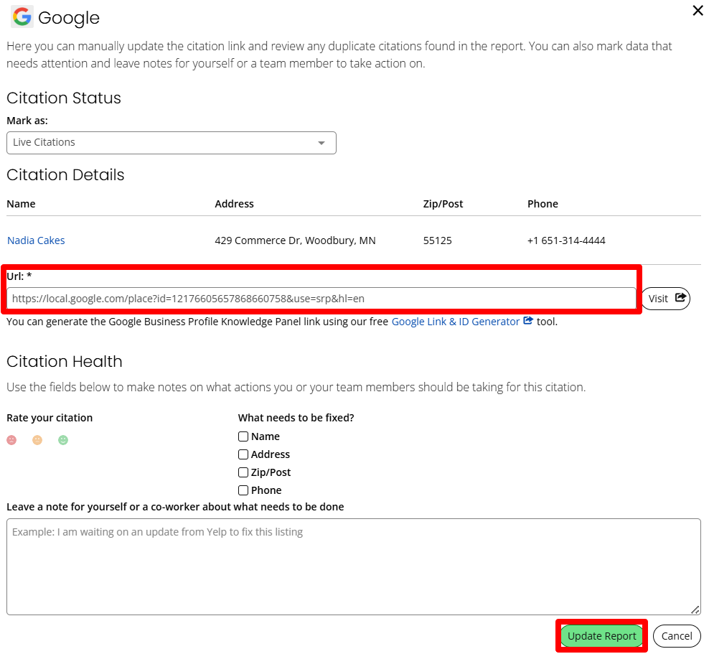Cancel the citation changes
This screenshot has width=709, height=654.
coord(677,636)
